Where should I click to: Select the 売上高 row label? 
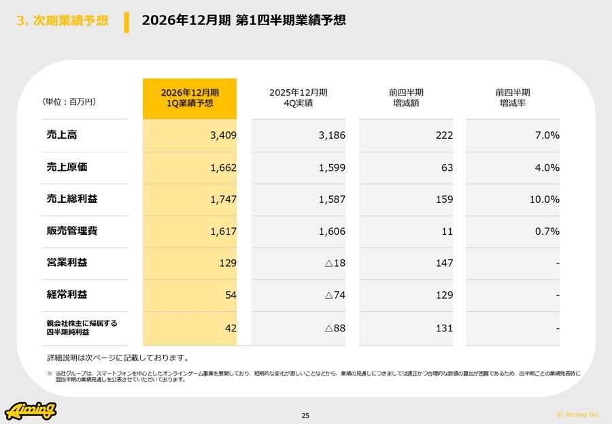[62, 135]
